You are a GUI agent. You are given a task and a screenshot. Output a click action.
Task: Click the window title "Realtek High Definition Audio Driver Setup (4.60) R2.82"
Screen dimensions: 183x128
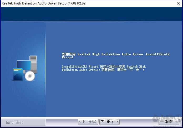pos(44,3)
